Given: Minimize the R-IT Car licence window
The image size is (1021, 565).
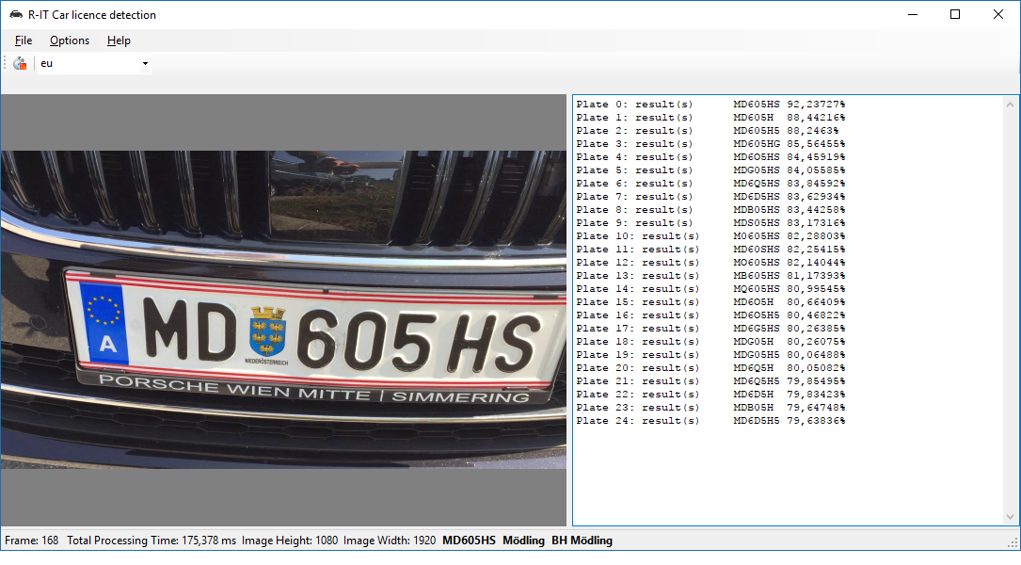Looking at the screenshot, I should (913, 14).
